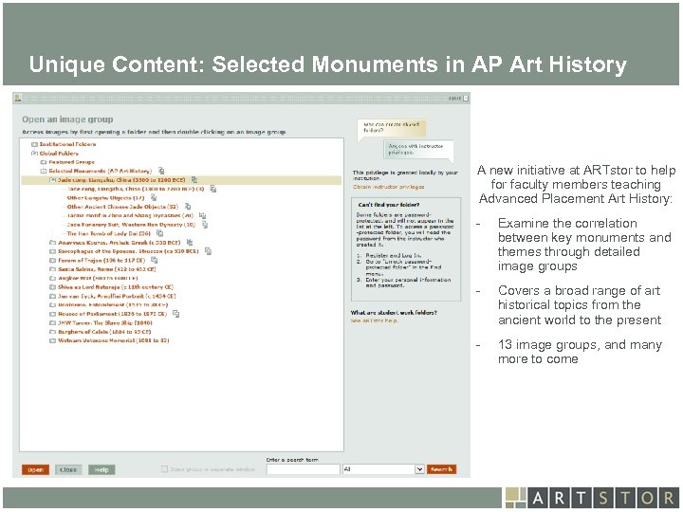This screenshot has width=683, height=512.
Task: Click the search term input field
Action: 303,468
